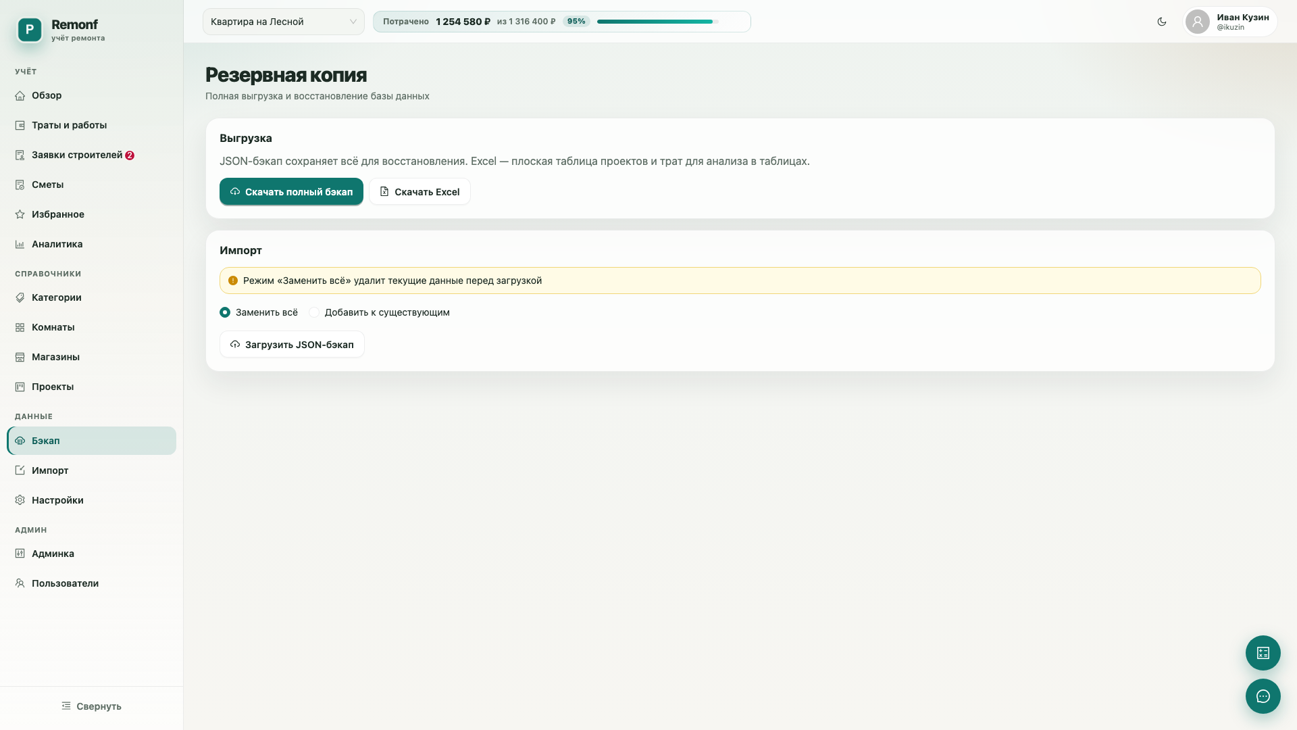The image size is (1297, 730).
Task: Open Заявки строителей menu label
Action: tap(77, 155)
